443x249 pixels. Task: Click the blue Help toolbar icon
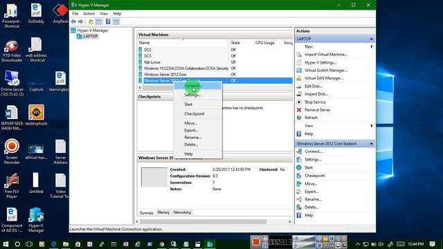pyautogui.click(x=108, y=21)
